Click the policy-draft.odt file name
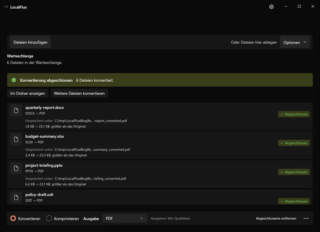The image size is (320, 232). coord(39,195)
